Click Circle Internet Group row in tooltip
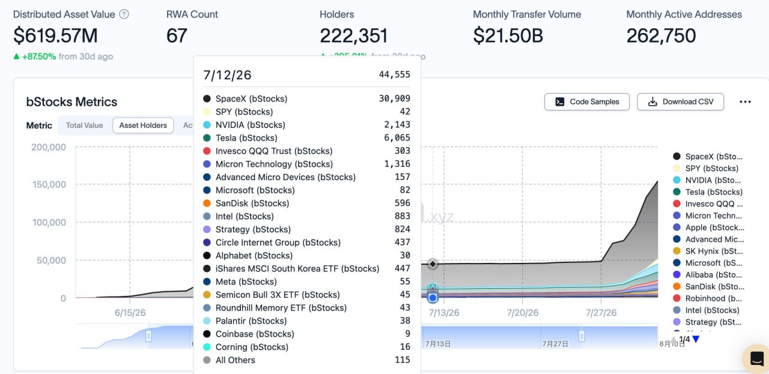Screen dimensions: 769x374 (306, 243)
